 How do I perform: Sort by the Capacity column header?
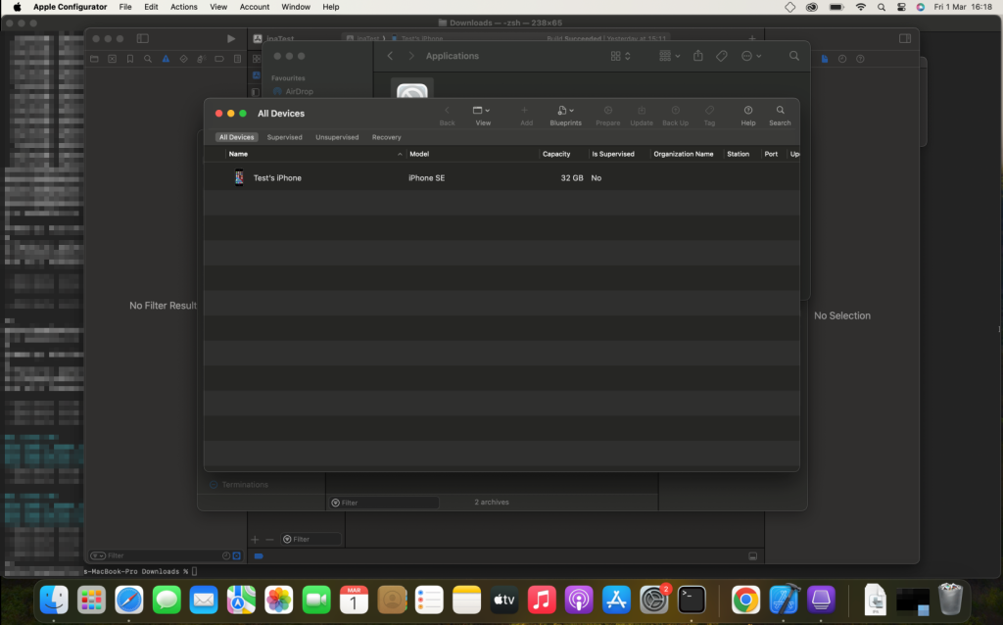tap(556, 154)
